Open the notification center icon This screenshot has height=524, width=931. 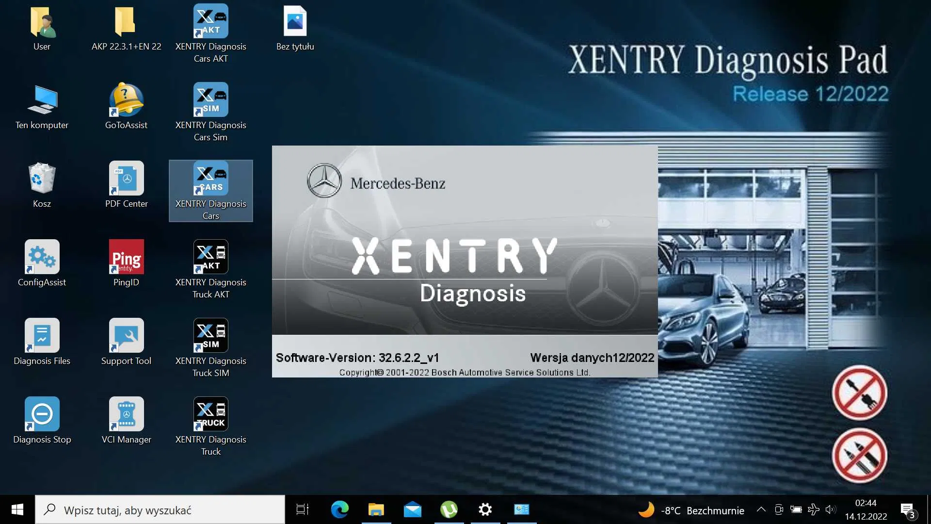[907, 509]
